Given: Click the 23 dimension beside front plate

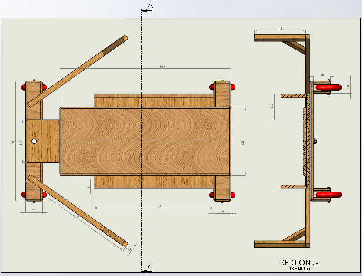Looking at the screenshot, I should point(21,143).
